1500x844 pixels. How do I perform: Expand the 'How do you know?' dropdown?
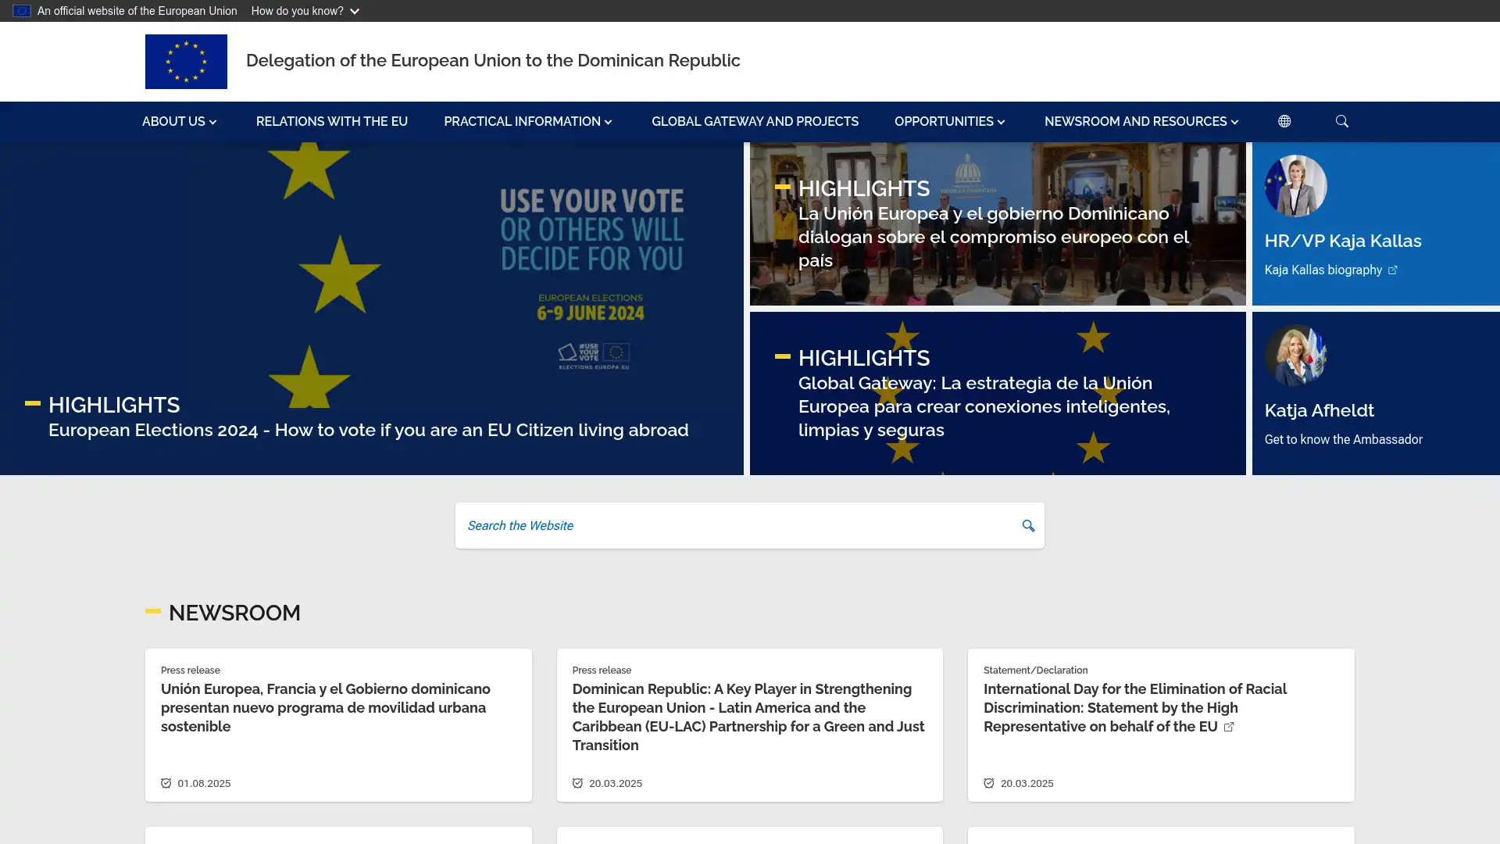(x=305, y=11)
